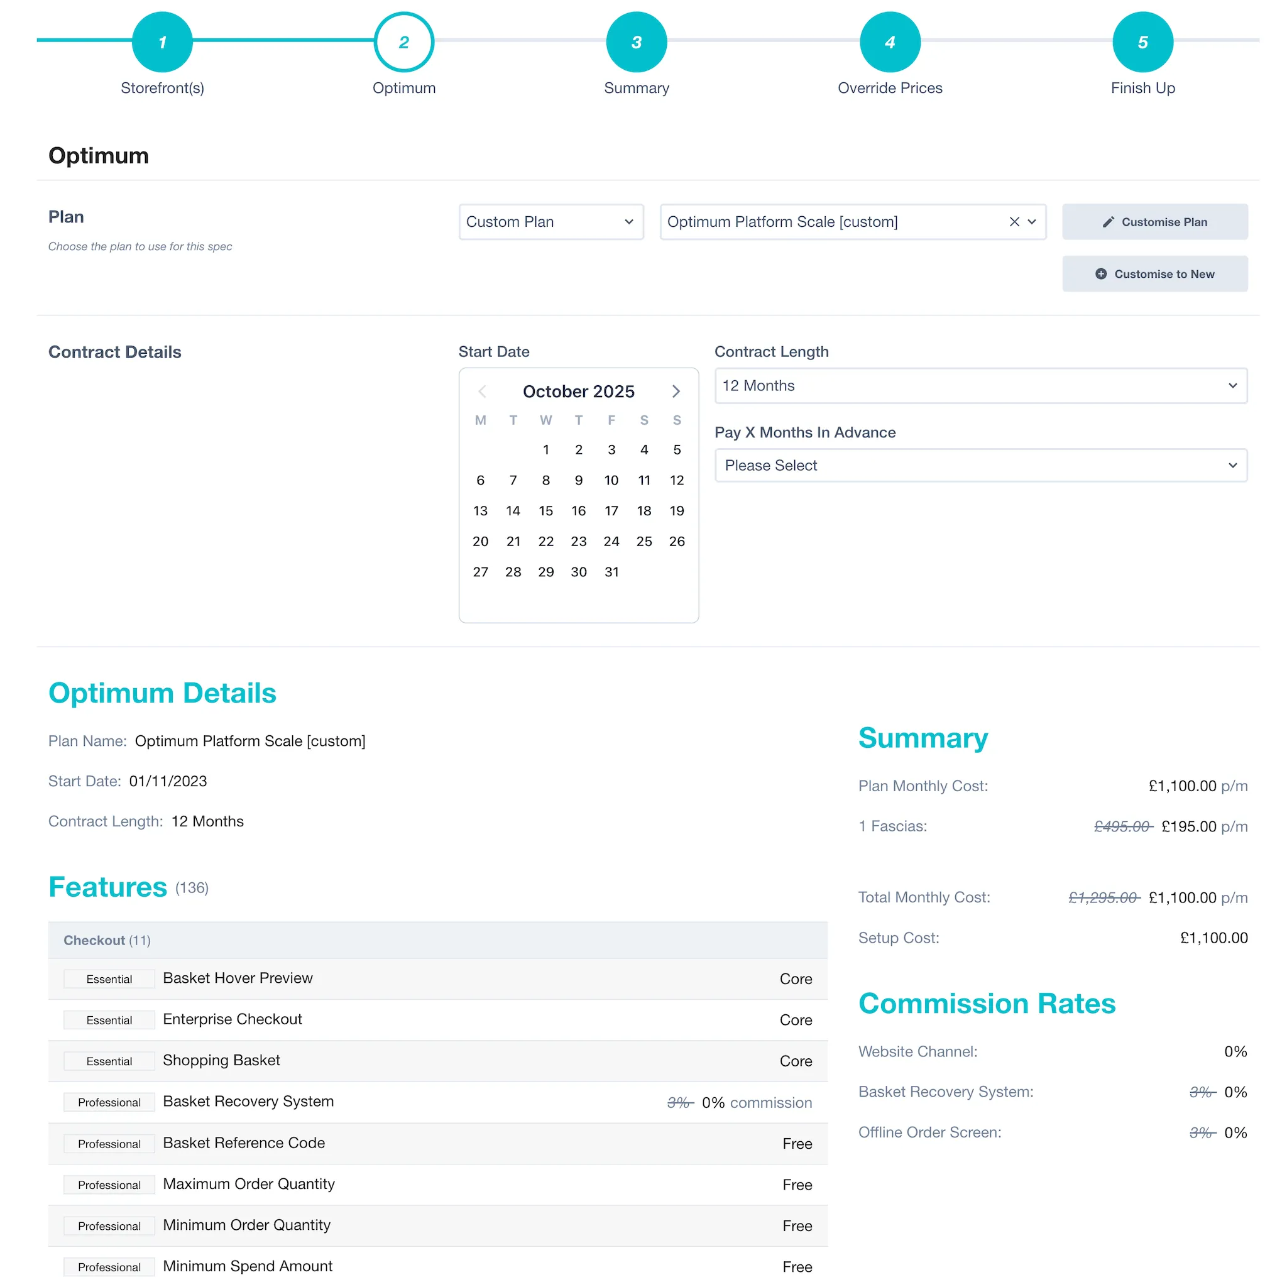
Task: Open the plan selection chevron dropdown
Action: click(1032, 222)
